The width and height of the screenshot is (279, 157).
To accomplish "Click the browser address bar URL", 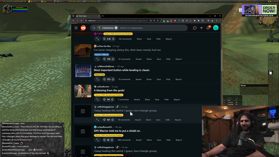I will (118, 20).
